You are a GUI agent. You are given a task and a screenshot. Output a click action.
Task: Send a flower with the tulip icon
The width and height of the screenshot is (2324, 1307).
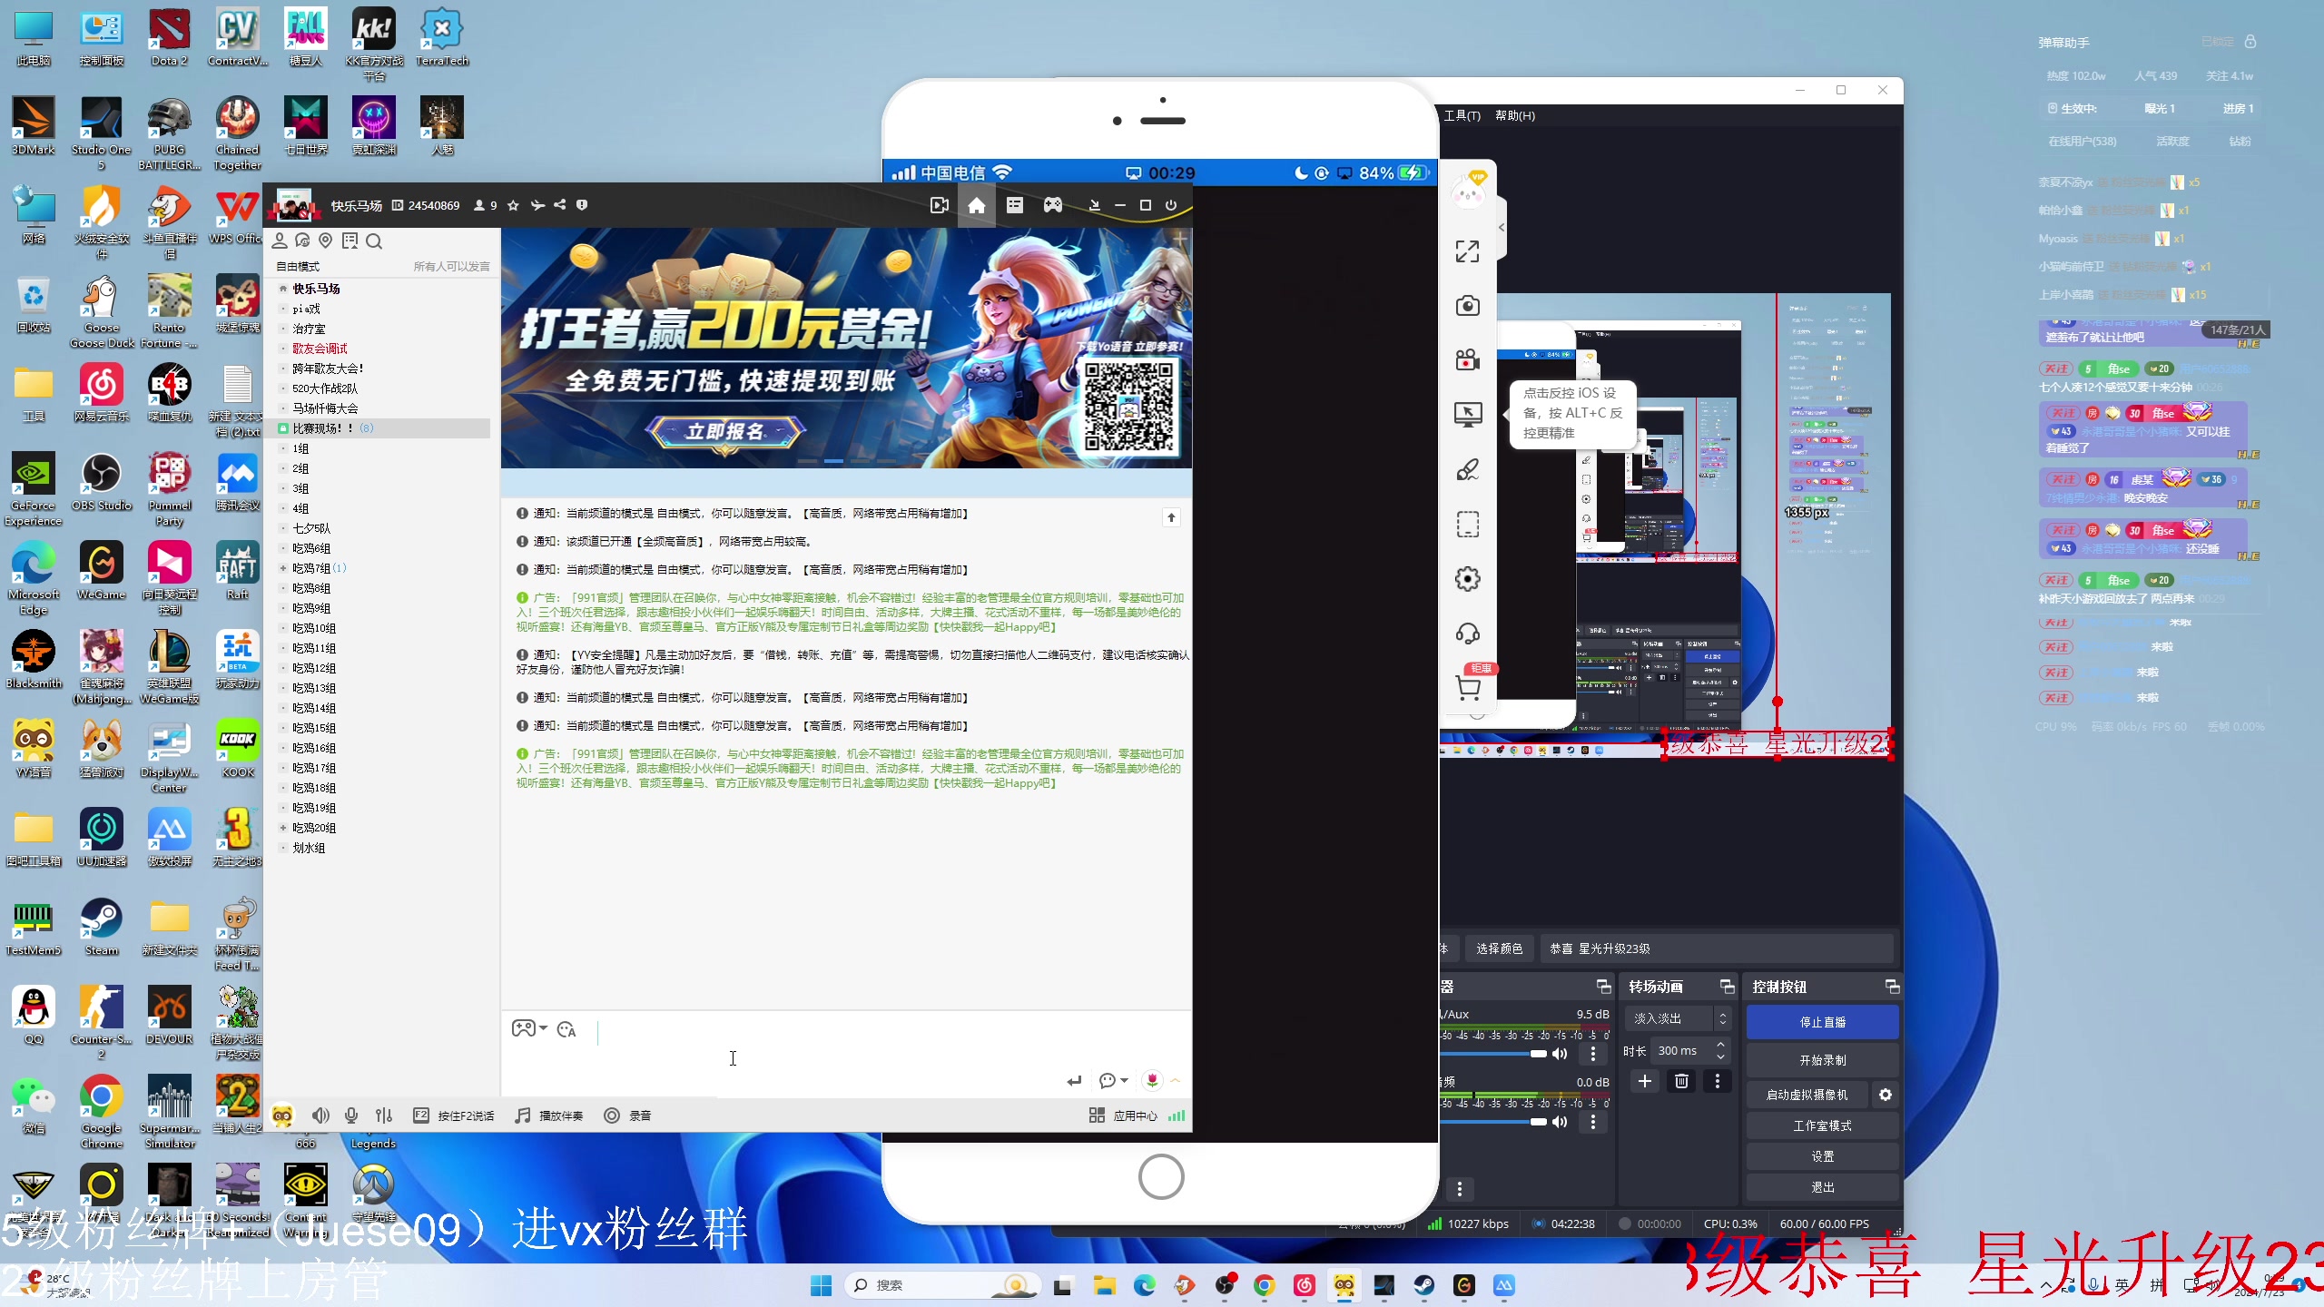1152,1080
